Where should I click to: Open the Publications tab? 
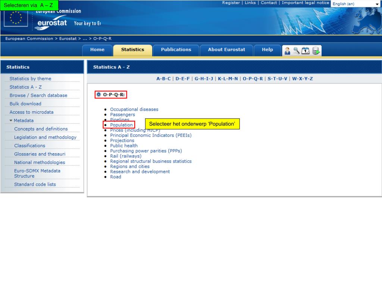(176, 50)
